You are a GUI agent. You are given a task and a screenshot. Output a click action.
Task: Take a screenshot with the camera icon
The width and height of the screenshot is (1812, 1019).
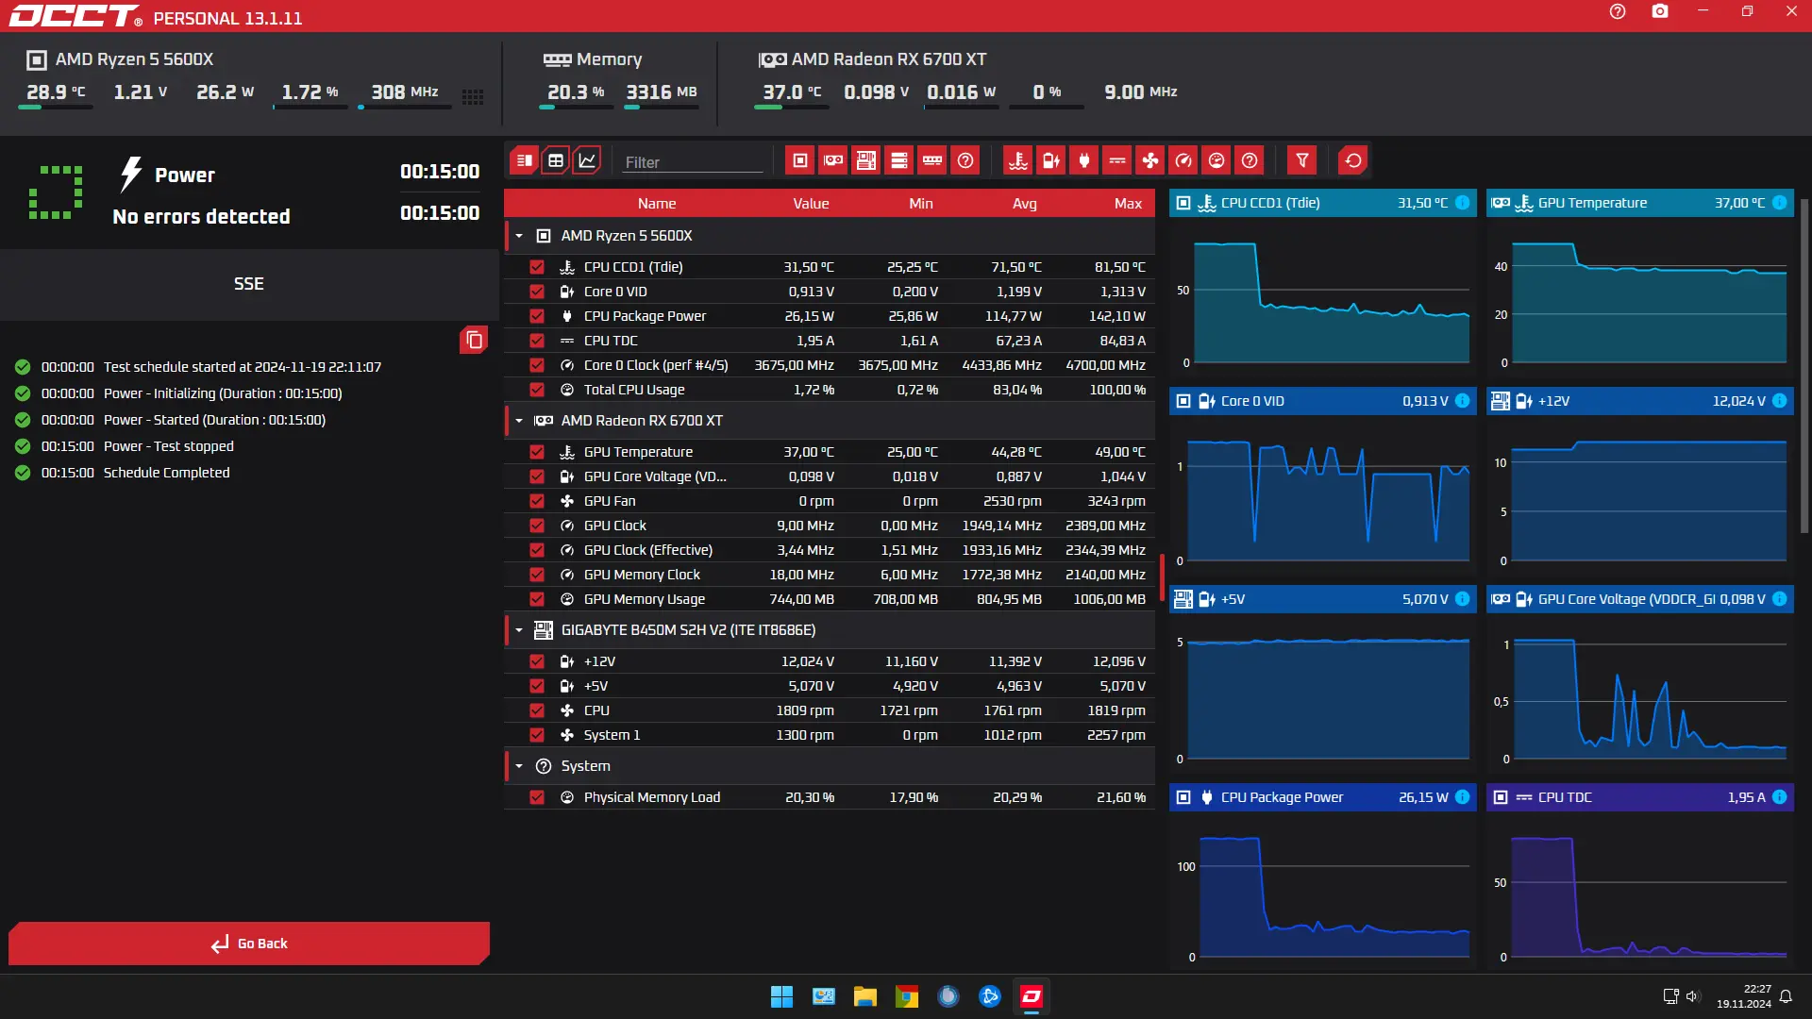pyautogui.click(x=1660, y=11)
